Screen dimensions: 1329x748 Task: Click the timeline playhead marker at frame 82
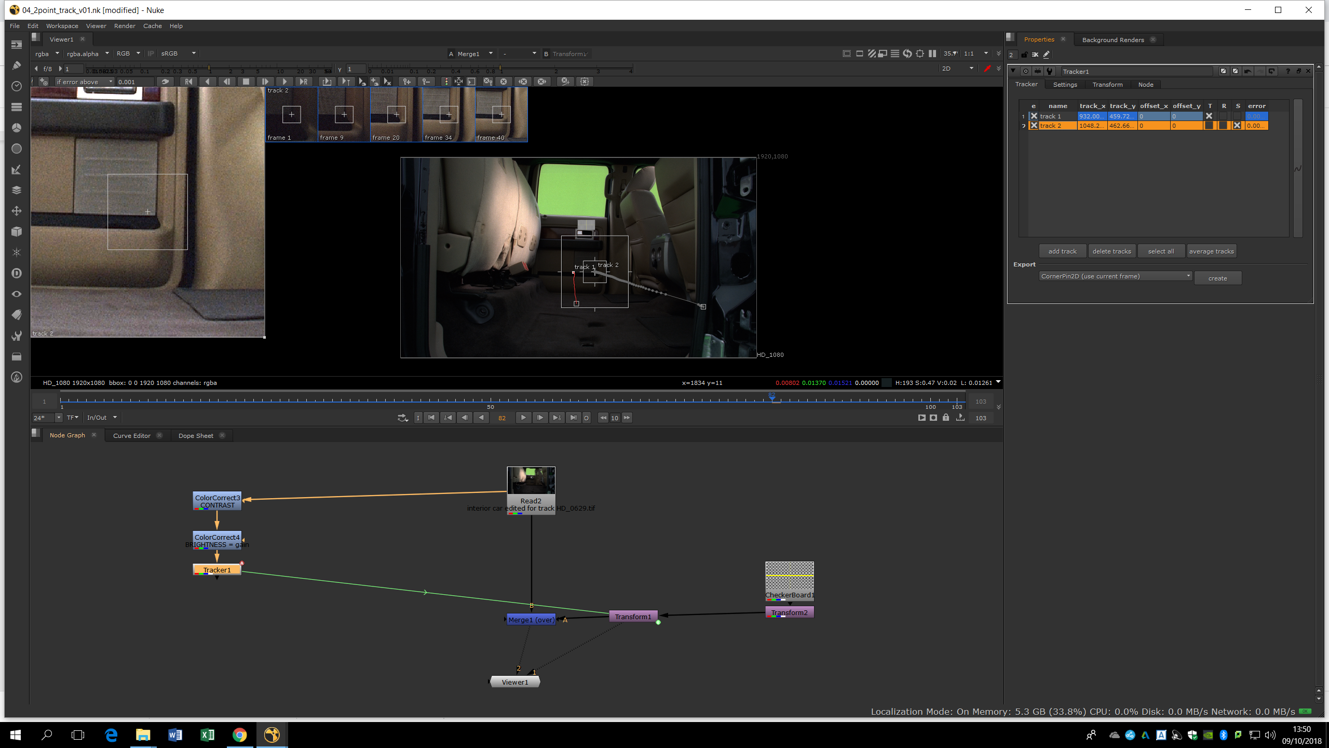point(772,397)
